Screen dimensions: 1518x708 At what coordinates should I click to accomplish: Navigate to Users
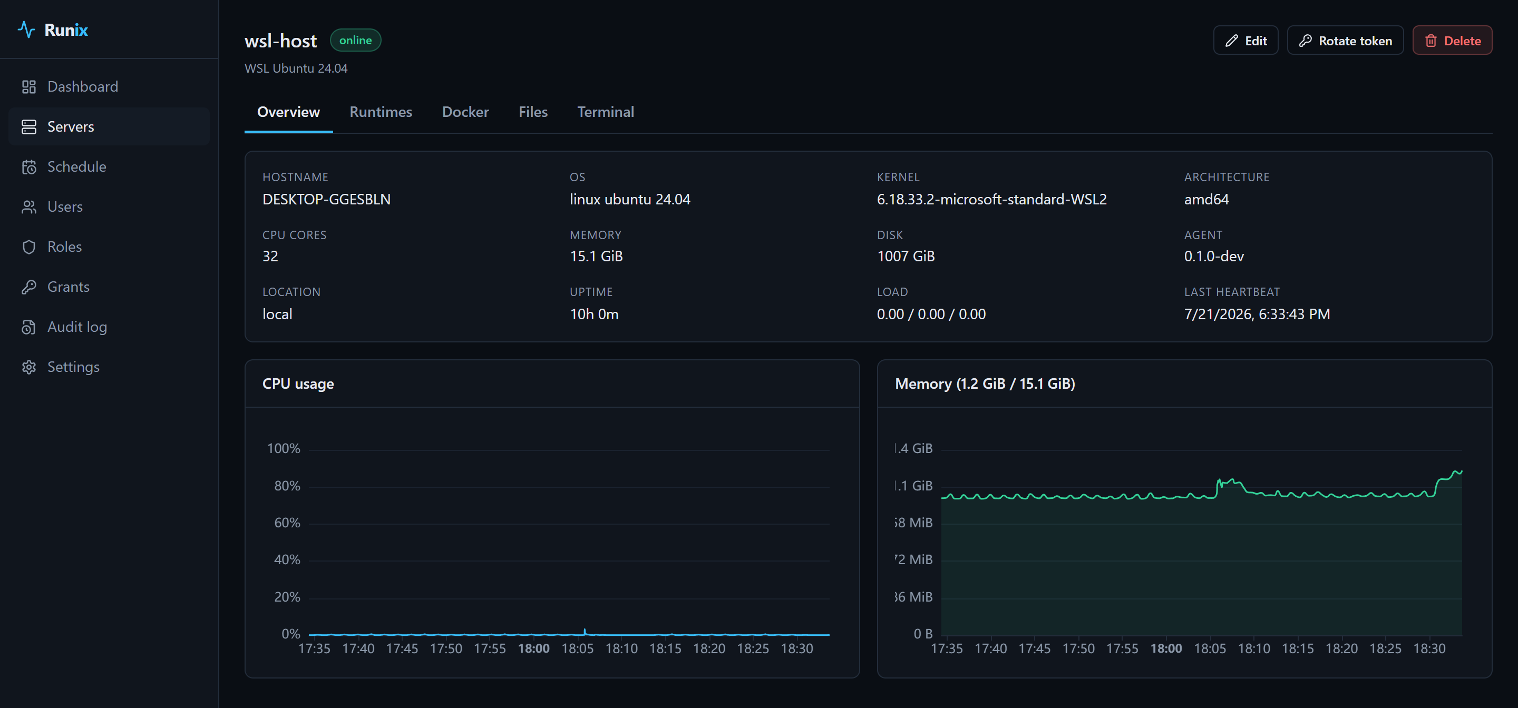[109, 208]
